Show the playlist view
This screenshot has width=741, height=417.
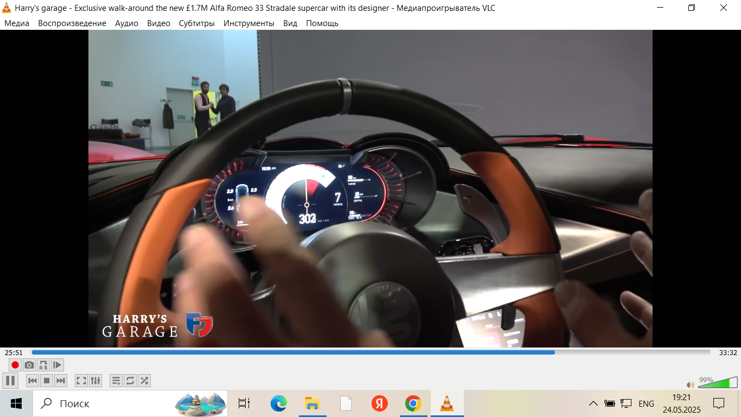[116, 381]
